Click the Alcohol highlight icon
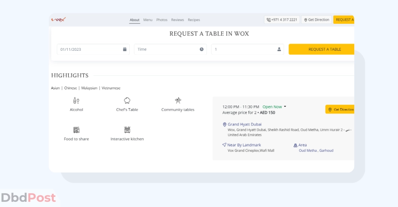398x207 pixels. 76,100
